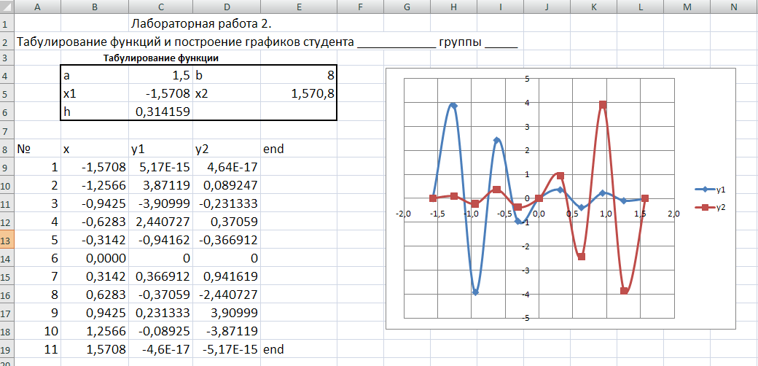Select the cell with value 2,440727
Screen dimensions: 758x366
(160, 222)
